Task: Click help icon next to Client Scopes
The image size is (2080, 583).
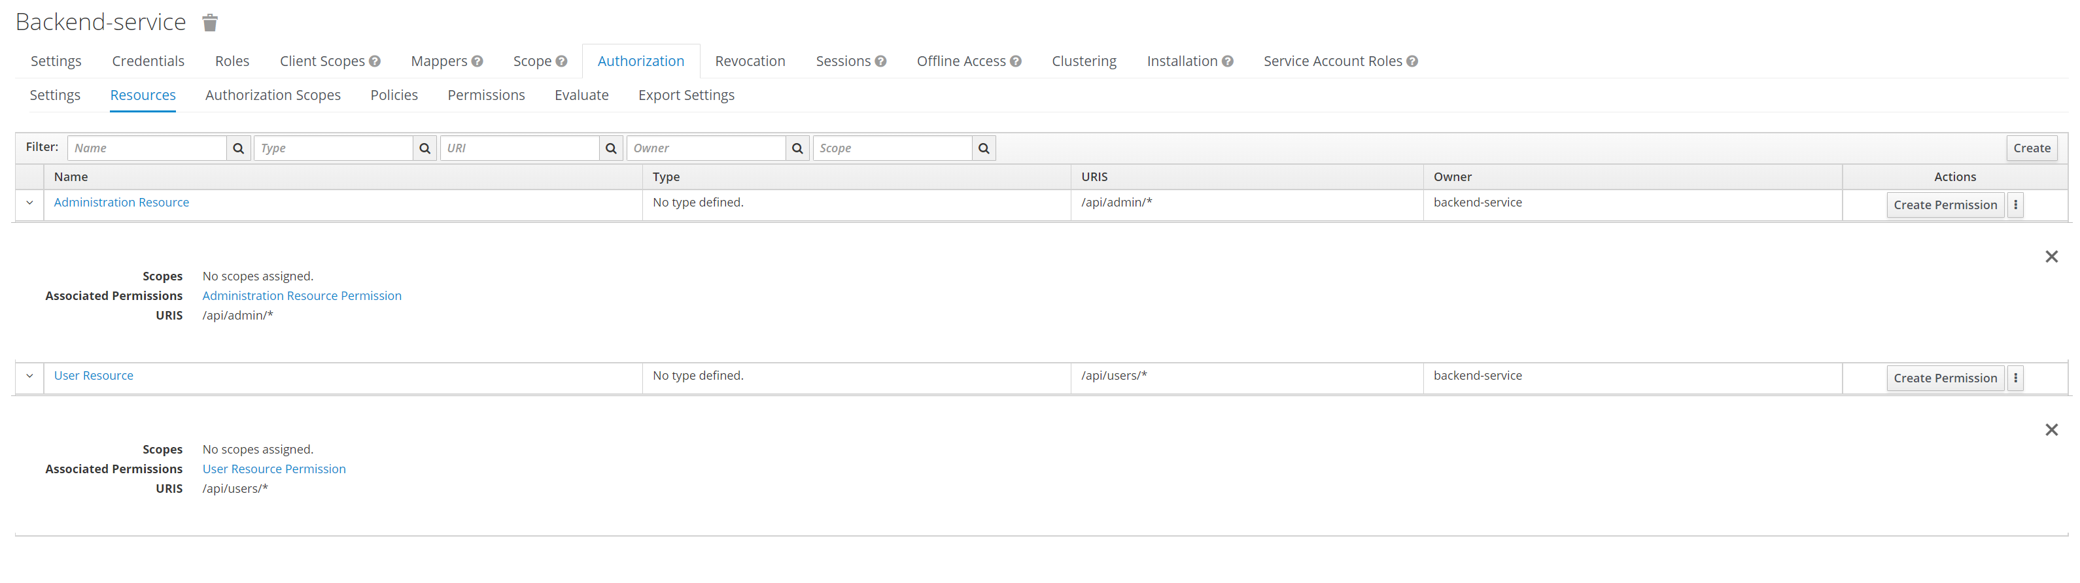Action: pos(375,61)
